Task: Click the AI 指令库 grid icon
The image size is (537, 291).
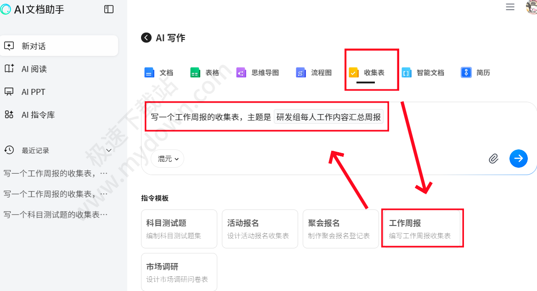Action: (9, 115)
